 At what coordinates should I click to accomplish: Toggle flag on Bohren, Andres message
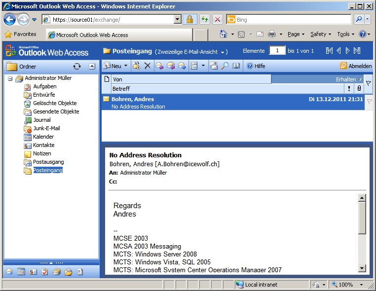[x=369, y=102]
